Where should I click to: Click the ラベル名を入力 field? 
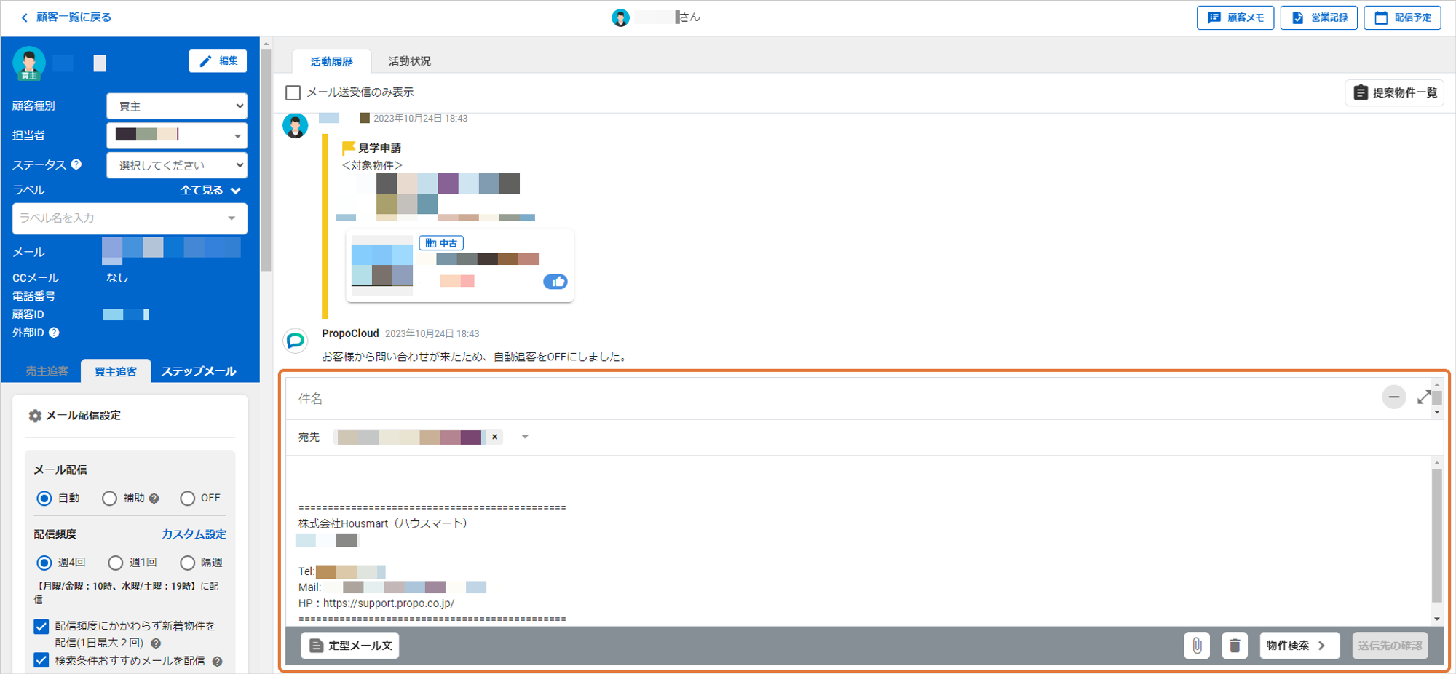(x=130, y=218)
